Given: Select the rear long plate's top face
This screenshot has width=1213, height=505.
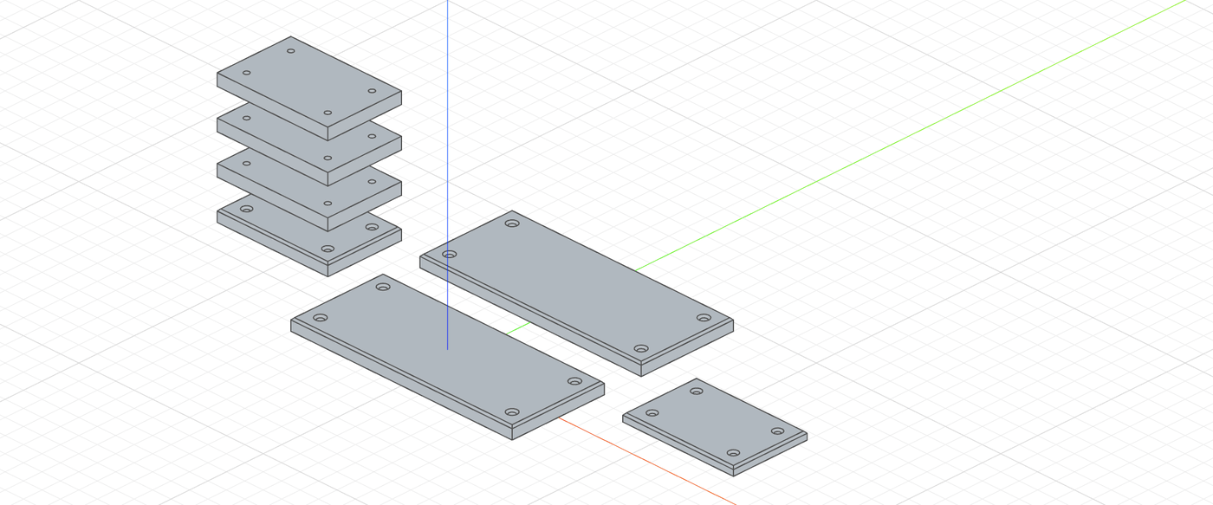Looking at the screenshot, I should 576,286.
